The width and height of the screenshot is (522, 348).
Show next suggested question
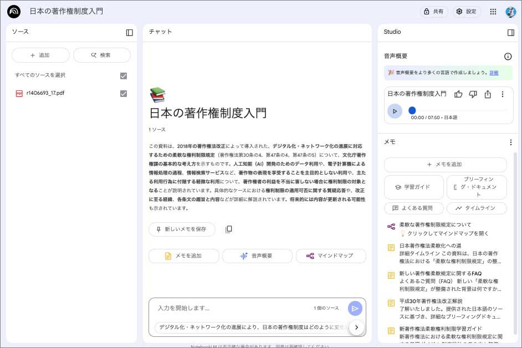[x=356, y=327]
